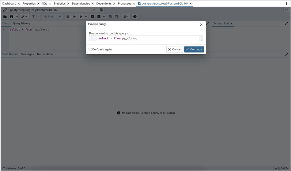Click the query text field in the dialog
Image resolution: width=291 pixels, height=171 pixels.
(148, 38)
